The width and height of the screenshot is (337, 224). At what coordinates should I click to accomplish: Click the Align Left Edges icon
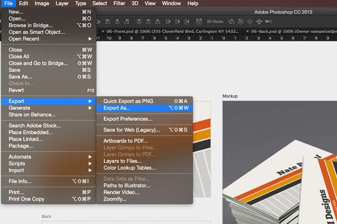click(x=108, y=21)
